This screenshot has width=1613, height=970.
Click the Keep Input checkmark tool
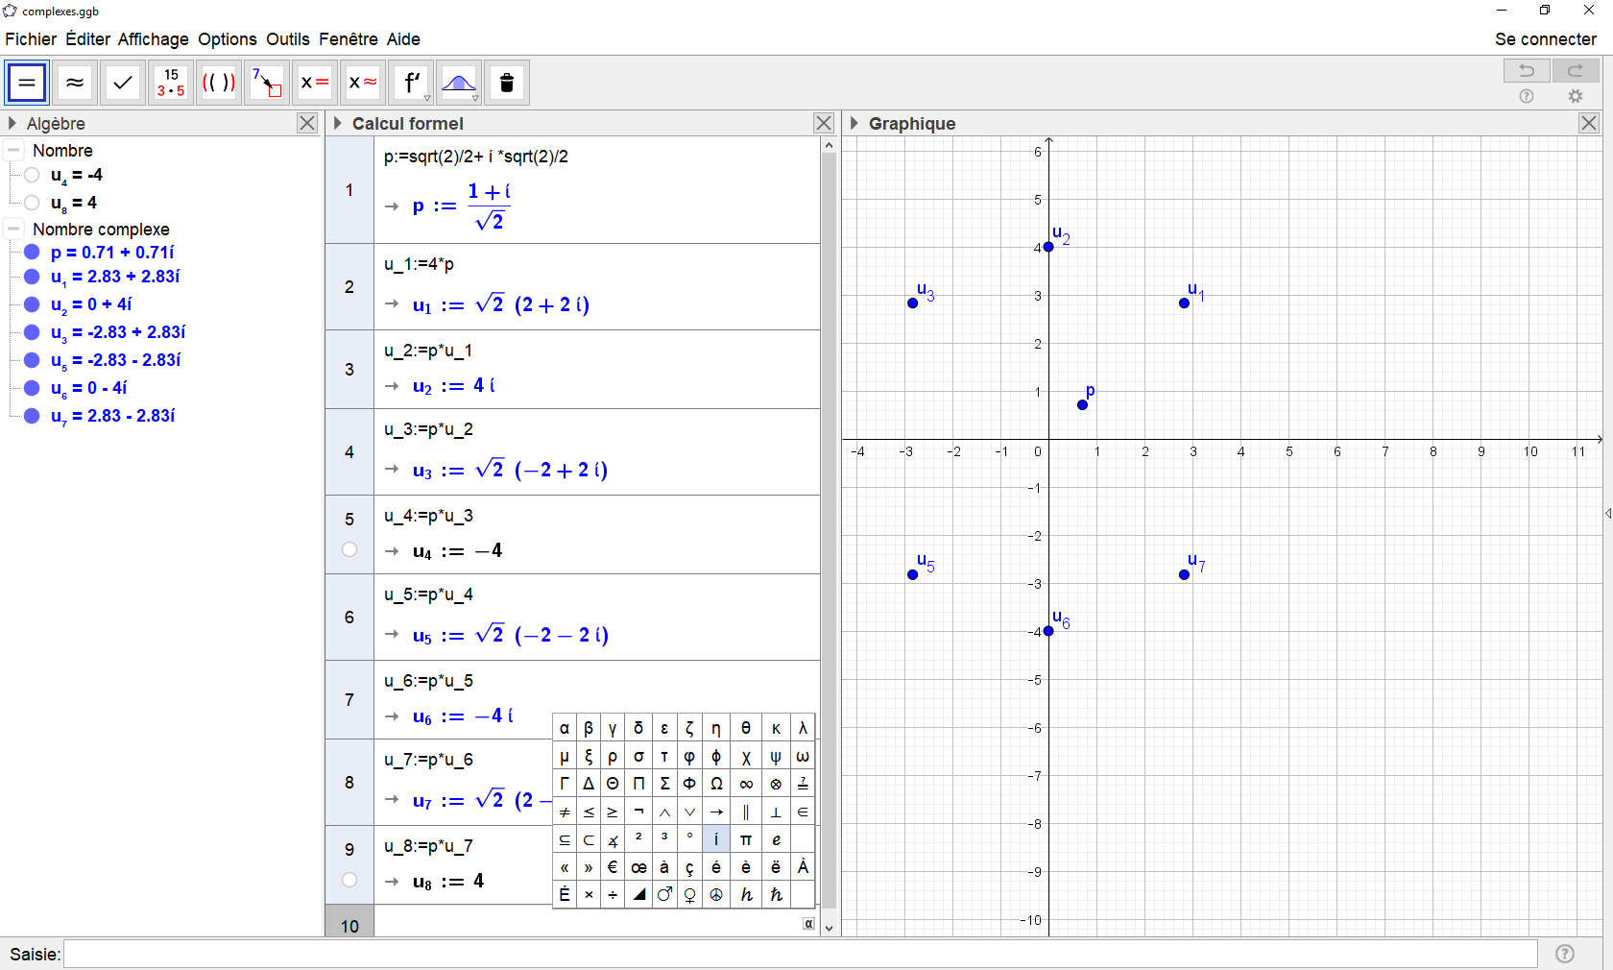click(123, 83)
